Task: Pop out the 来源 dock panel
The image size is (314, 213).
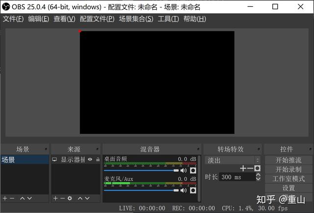Action: (97, 149)
